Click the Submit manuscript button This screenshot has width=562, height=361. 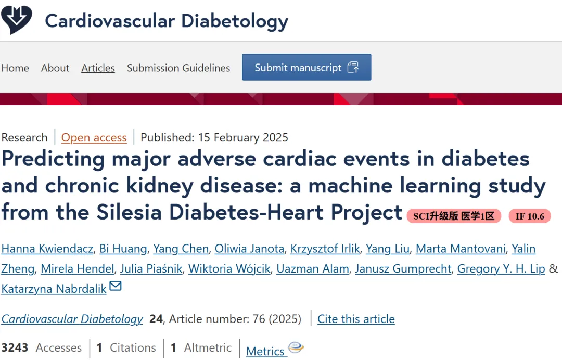click(306, 67)
